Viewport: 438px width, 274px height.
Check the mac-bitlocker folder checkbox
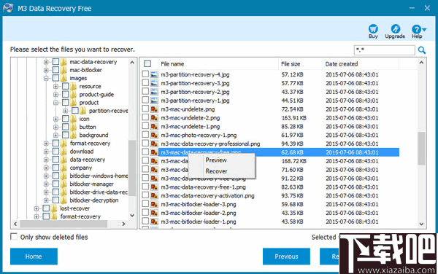[55, 70]
